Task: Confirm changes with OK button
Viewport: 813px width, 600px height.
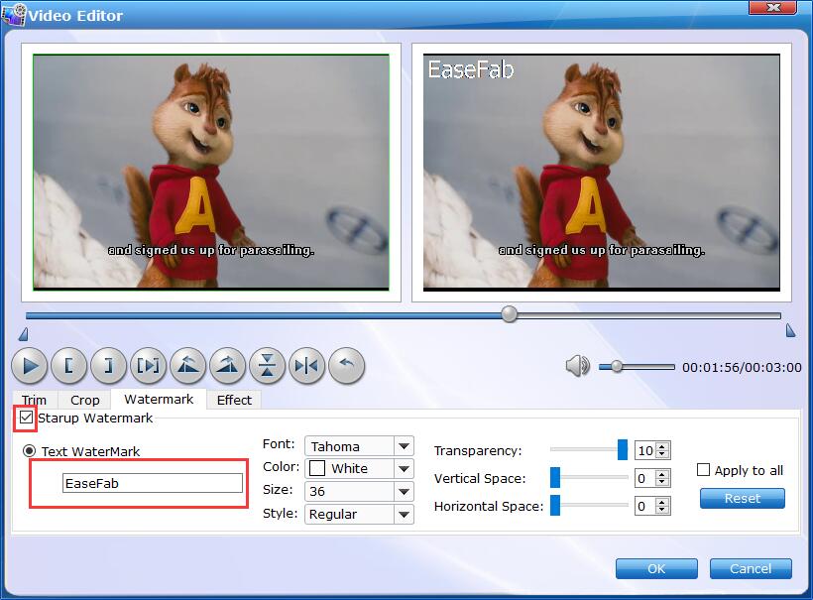Action: 656,568
